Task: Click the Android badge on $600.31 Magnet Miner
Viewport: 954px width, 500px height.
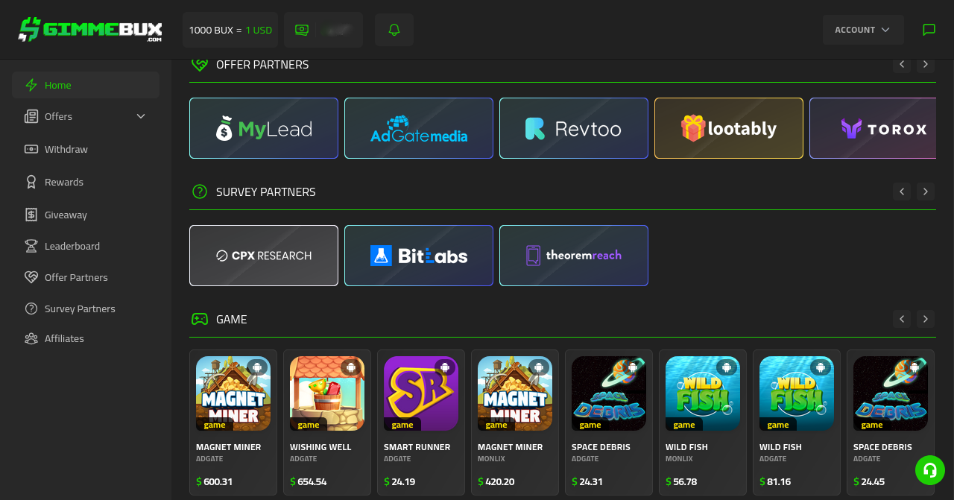Action: 257,367
